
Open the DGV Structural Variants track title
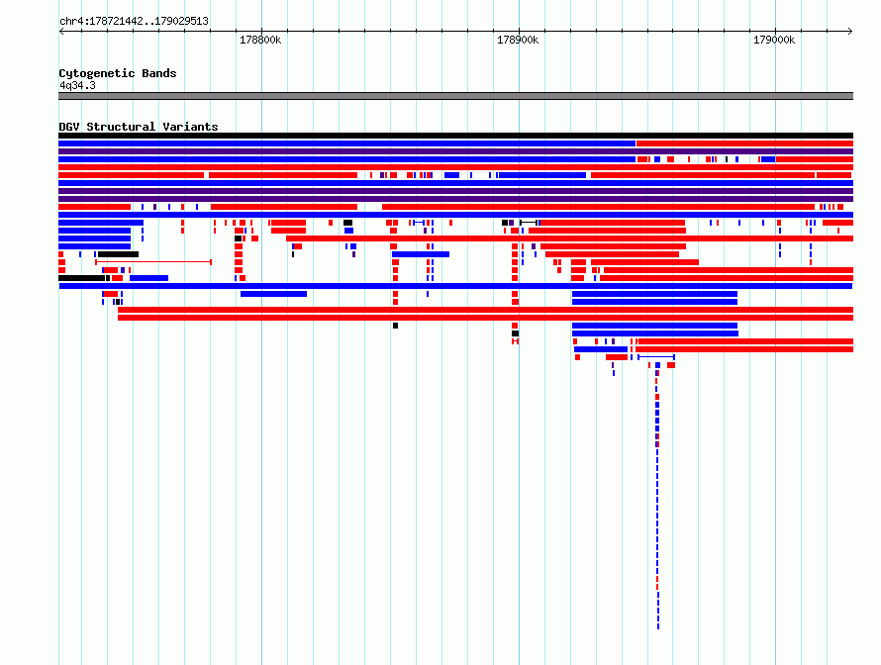pyautogui.click(x=139, y=127)
